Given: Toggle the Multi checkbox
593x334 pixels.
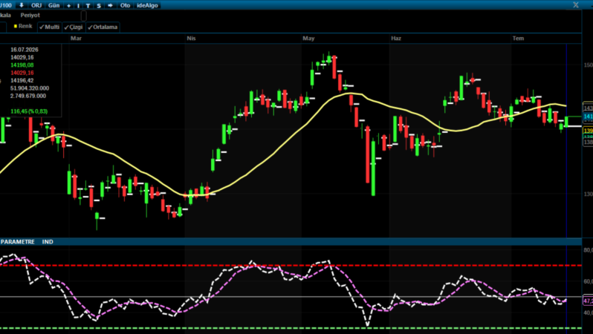Looking at the screenshot, I should [x=50, y=27].
